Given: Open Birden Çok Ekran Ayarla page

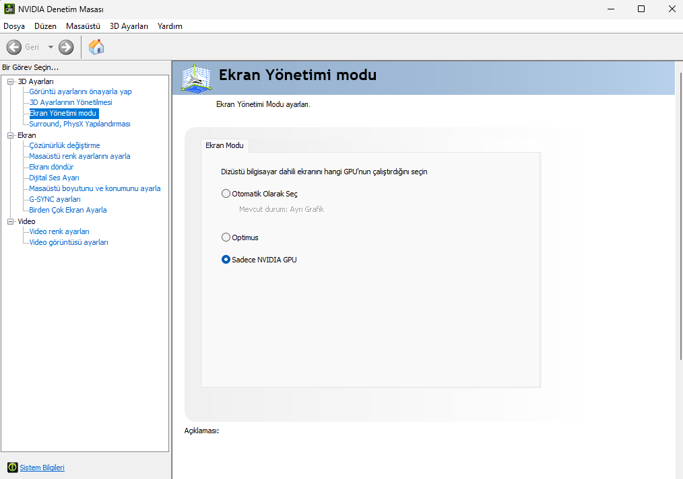Looking at the screenshot, I should (x=68, y=210).
